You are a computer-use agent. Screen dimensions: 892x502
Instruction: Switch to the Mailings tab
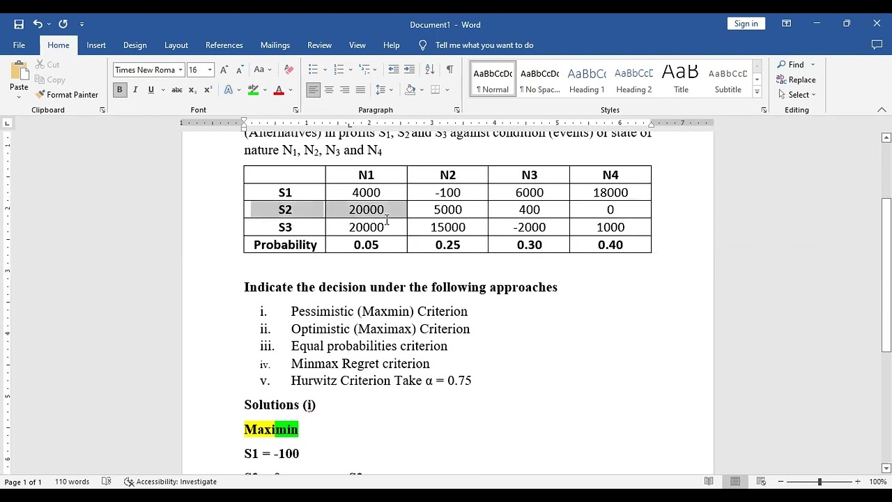(275, 45)
